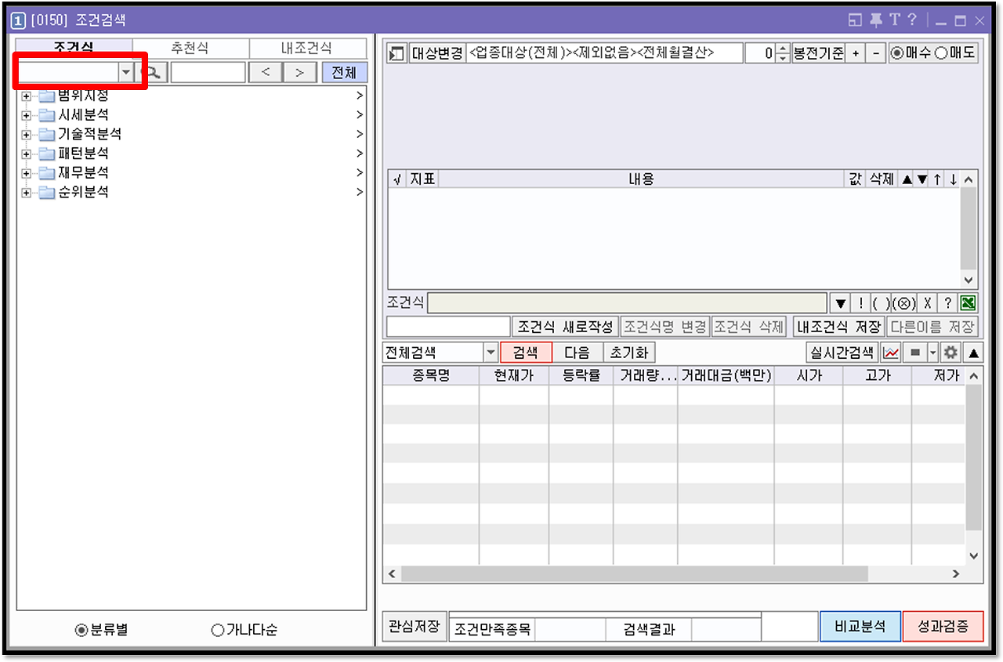
Task: Click the panel toggle icon left of 대상변경
Action: coord(397,53)
